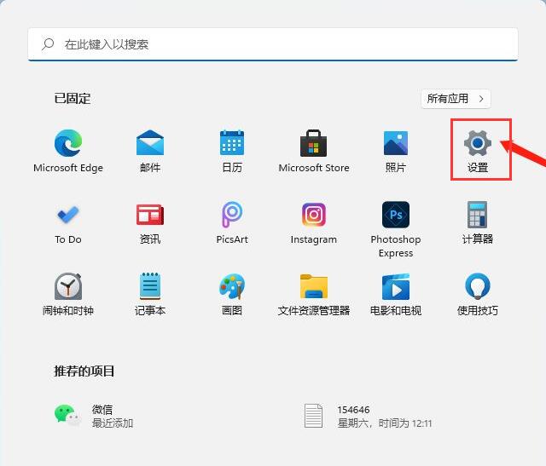Open recommended file 154646
The image size is (546, 466).
(368, 416)
